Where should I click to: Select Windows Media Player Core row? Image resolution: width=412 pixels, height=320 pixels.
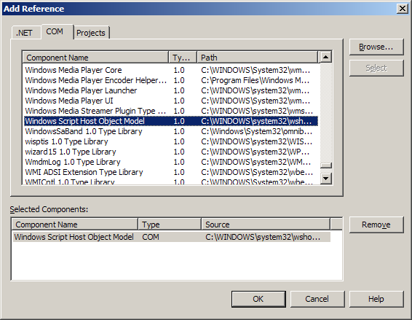coord(171,70)
